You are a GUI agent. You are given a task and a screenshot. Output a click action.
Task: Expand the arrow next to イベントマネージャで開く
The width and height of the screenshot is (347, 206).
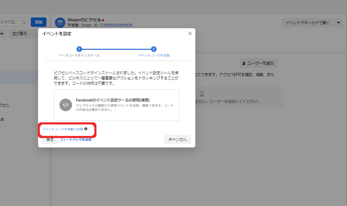coord(339,23)
